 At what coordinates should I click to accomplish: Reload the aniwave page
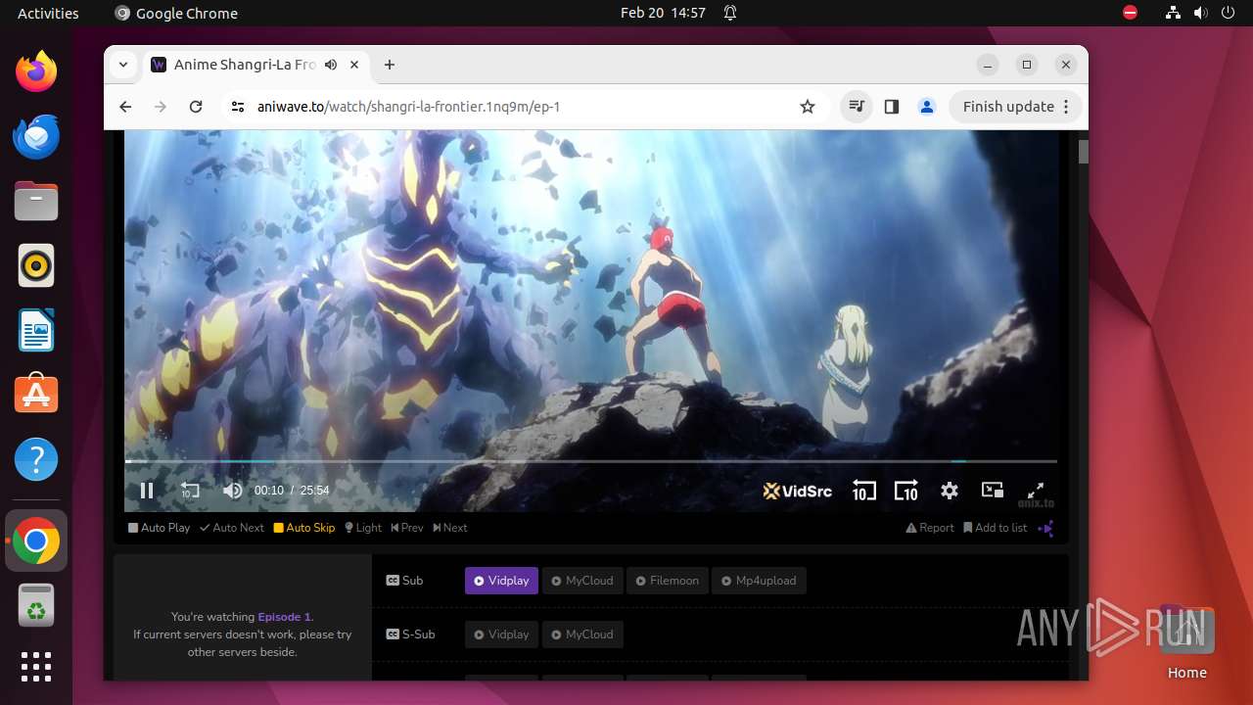click(x=196, y=107)
